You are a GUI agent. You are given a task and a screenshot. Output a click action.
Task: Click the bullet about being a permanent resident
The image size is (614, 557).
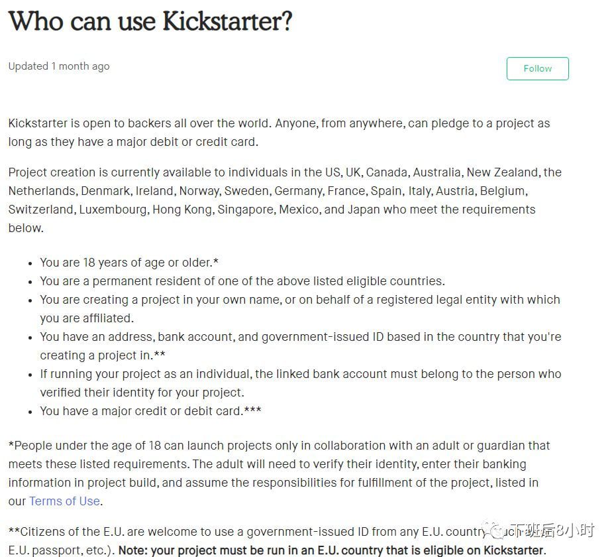[242, 281]
